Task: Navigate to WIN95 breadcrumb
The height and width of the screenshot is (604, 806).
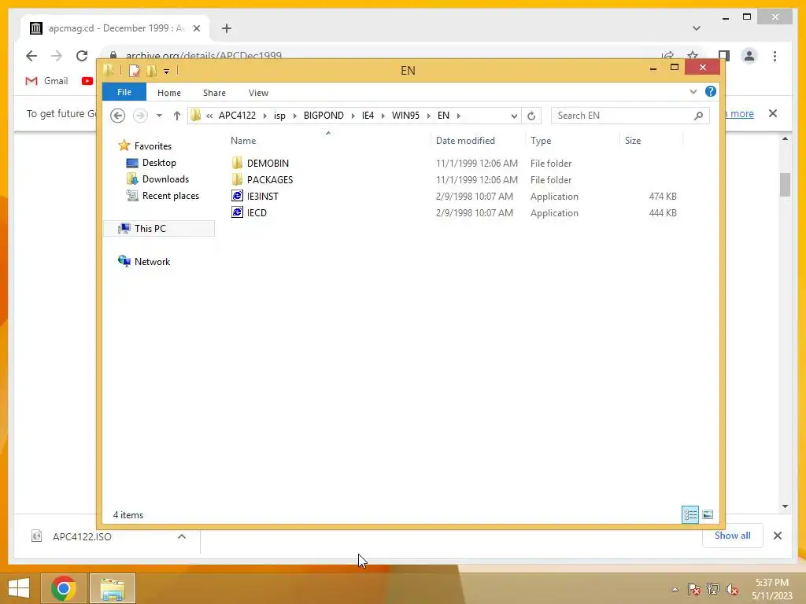Action: [x=405, y=116]
